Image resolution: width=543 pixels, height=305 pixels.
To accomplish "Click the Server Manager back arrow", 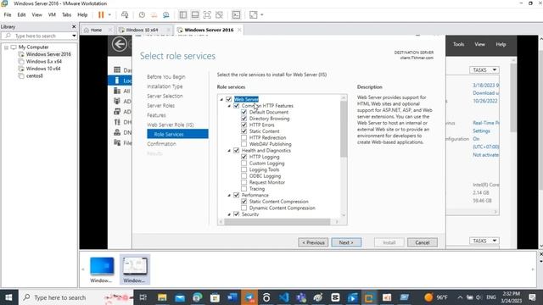I will click(119, 44).
